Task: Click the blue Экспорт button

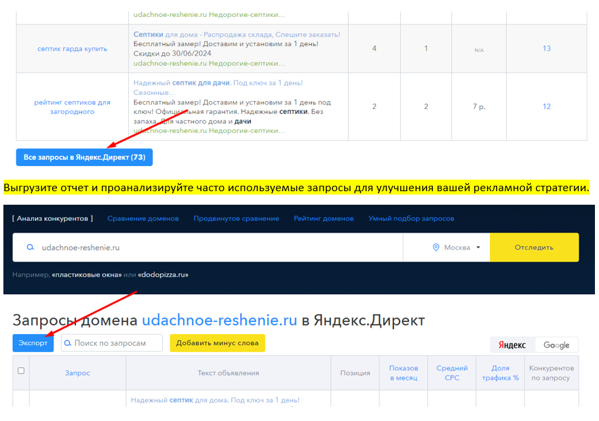Action: pyautogui.click(x=33, y=343)
